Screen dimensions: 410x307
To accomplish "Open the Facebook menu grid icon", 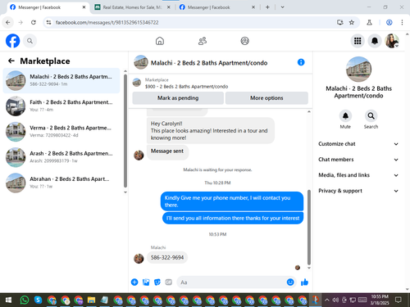I will pos(358,41).
